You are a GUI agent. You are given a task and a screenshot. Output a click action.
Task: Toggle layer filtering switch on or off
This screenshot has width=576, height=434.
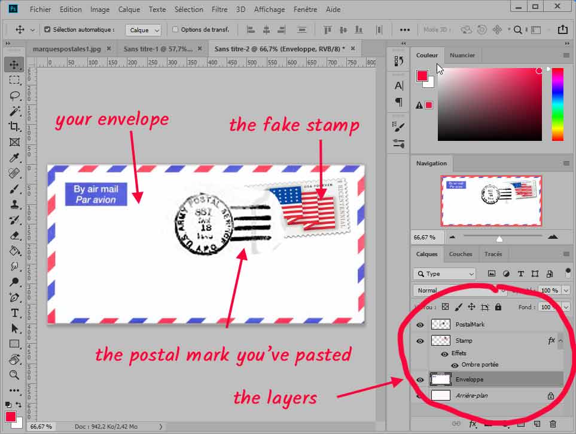tap(568, 273)
